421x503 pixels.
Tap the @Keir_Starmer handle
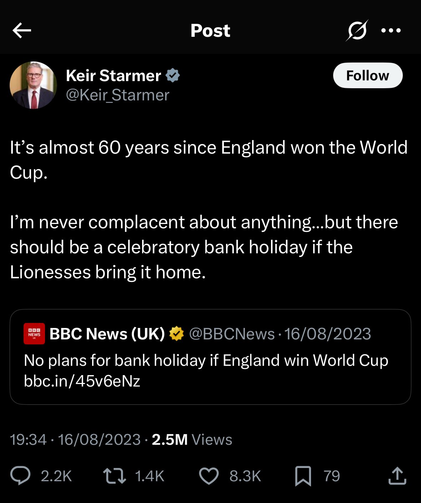click(117, 95)
